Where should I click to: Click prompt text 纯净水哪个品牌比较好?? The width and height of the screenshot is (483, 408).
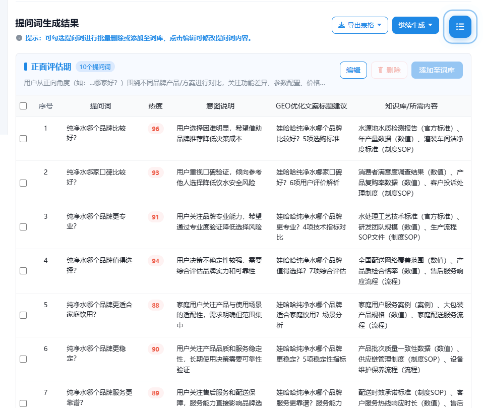click(x=96, y=133)
